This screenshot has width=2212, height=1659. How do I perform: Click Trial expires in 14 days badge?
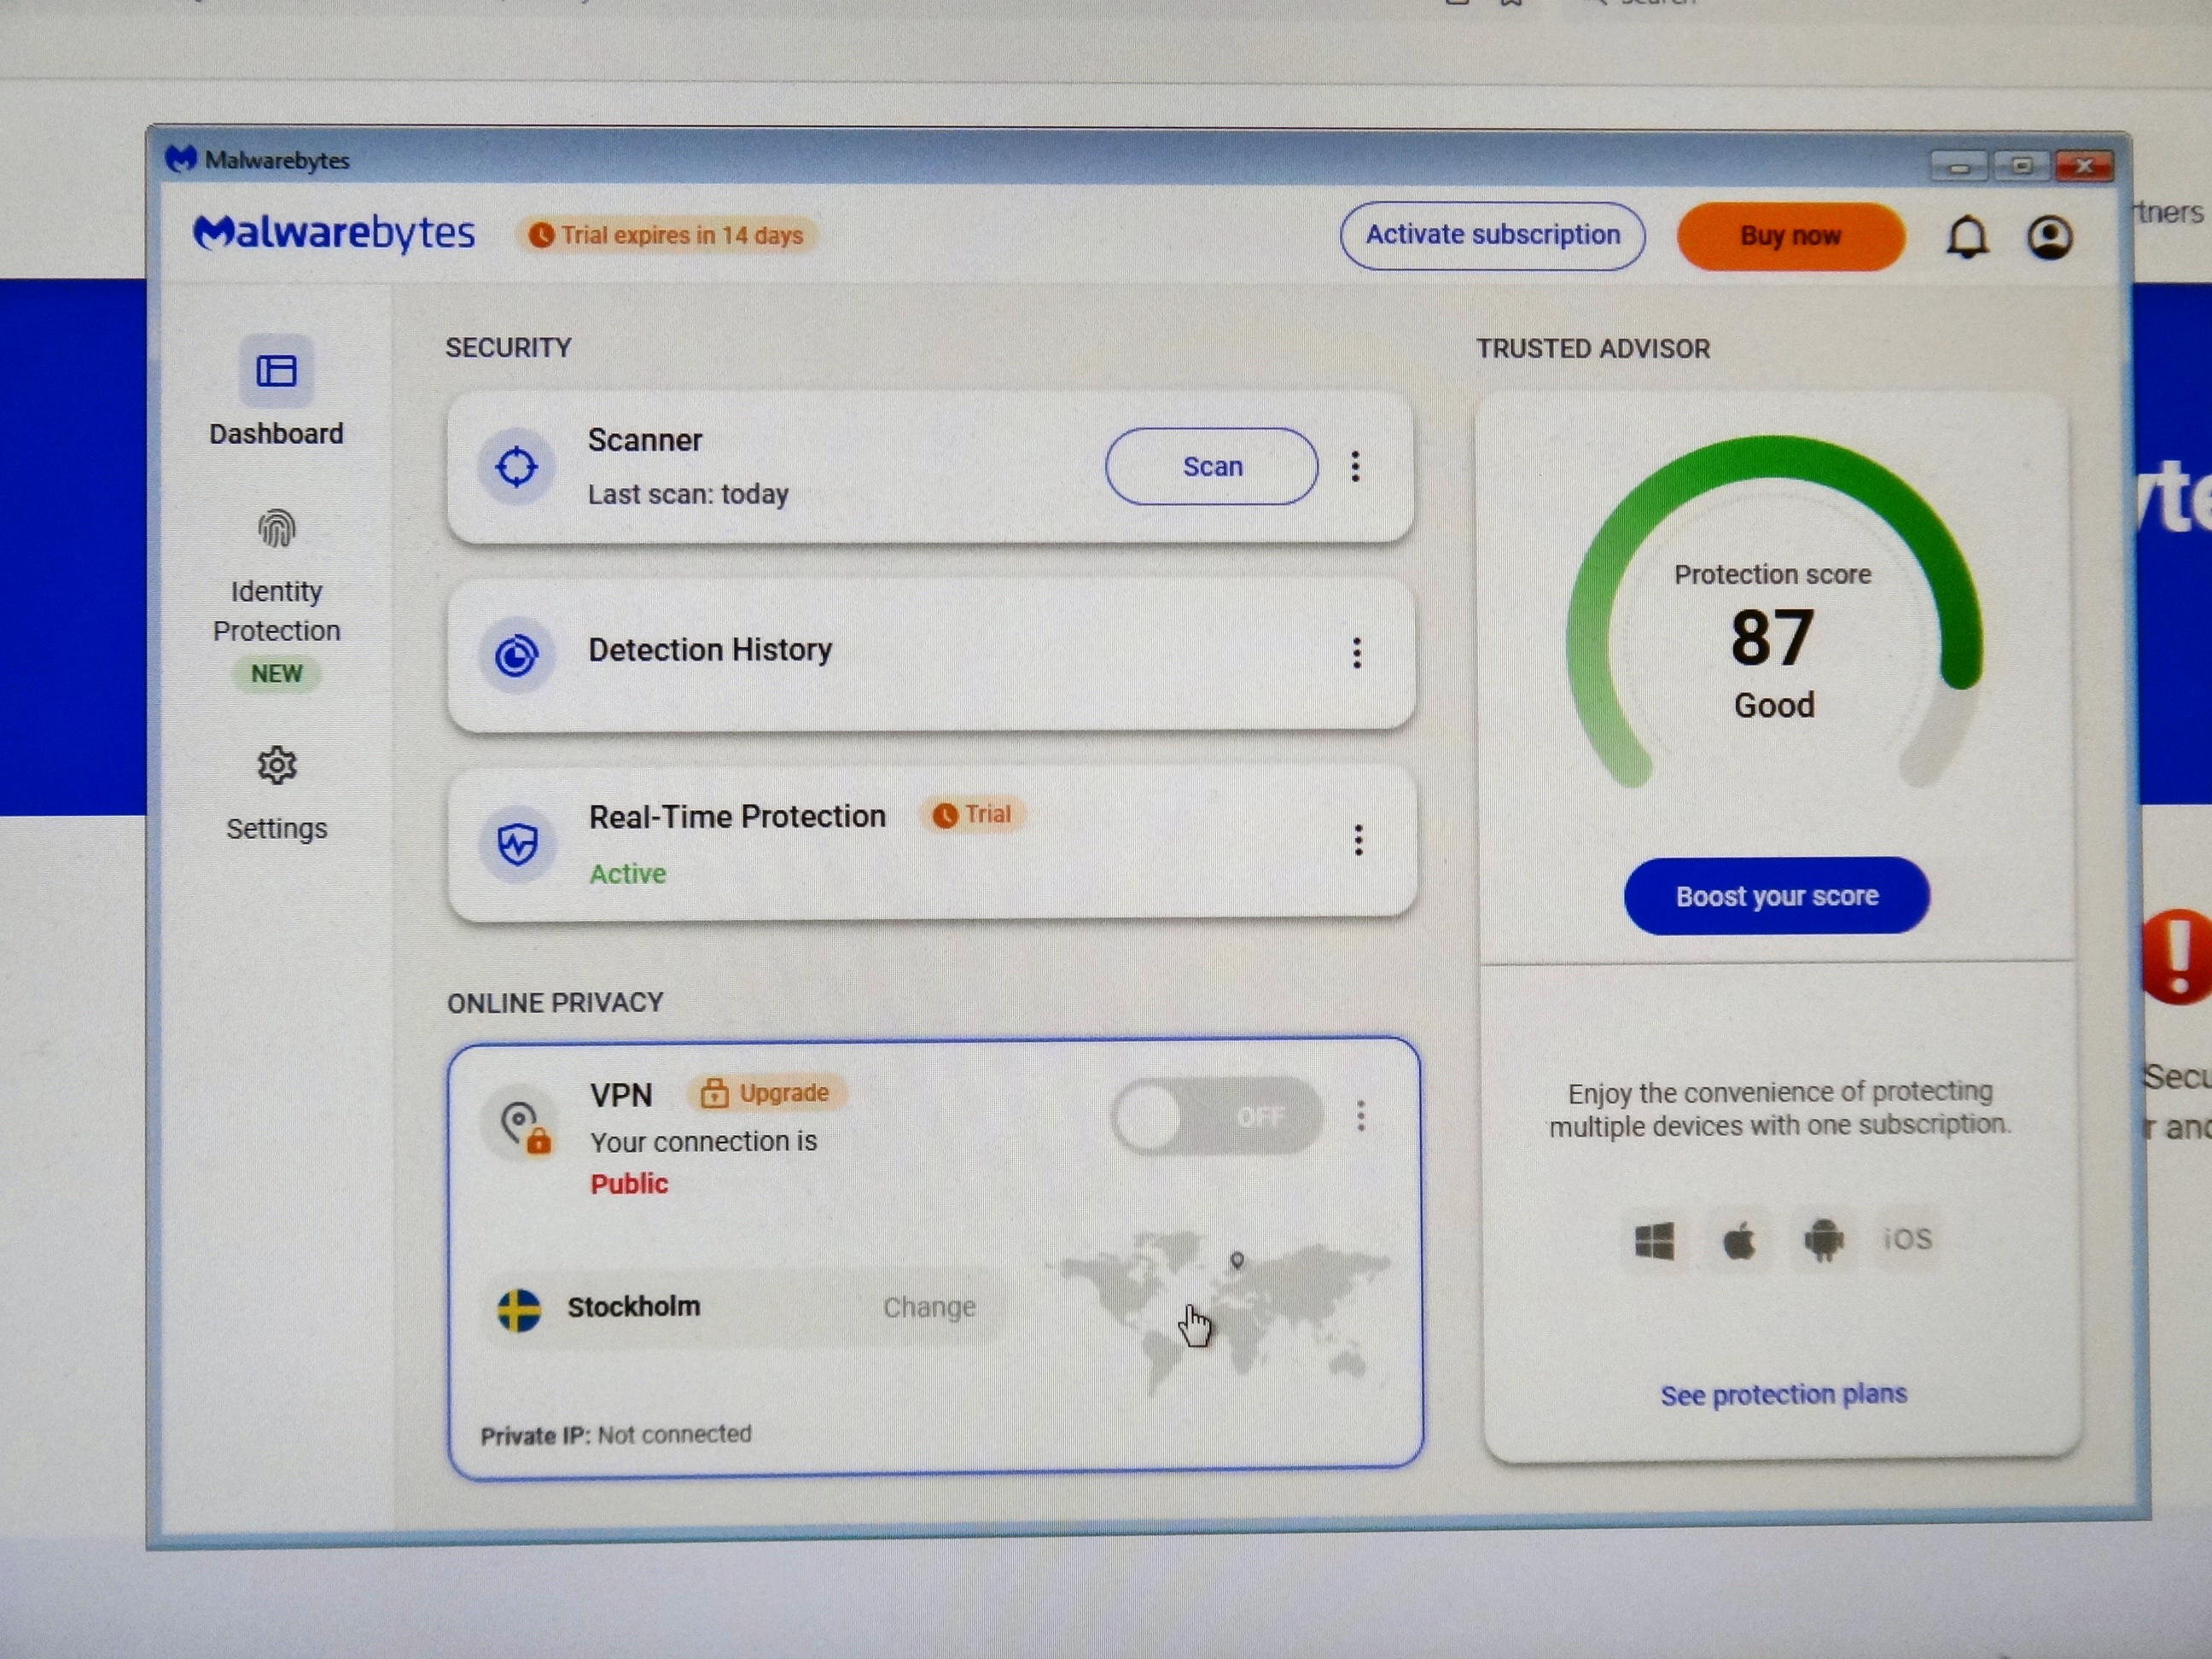click(667, 235)
